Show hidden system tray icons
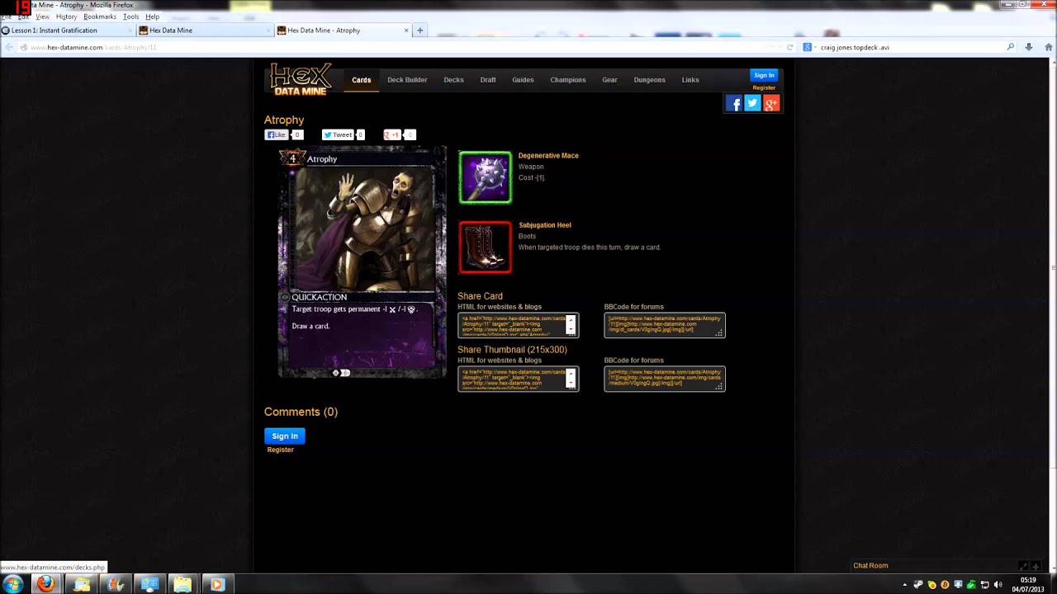The height and width of the screenshot is (594, 1057). pyautogui.click(x=905, y=585)
